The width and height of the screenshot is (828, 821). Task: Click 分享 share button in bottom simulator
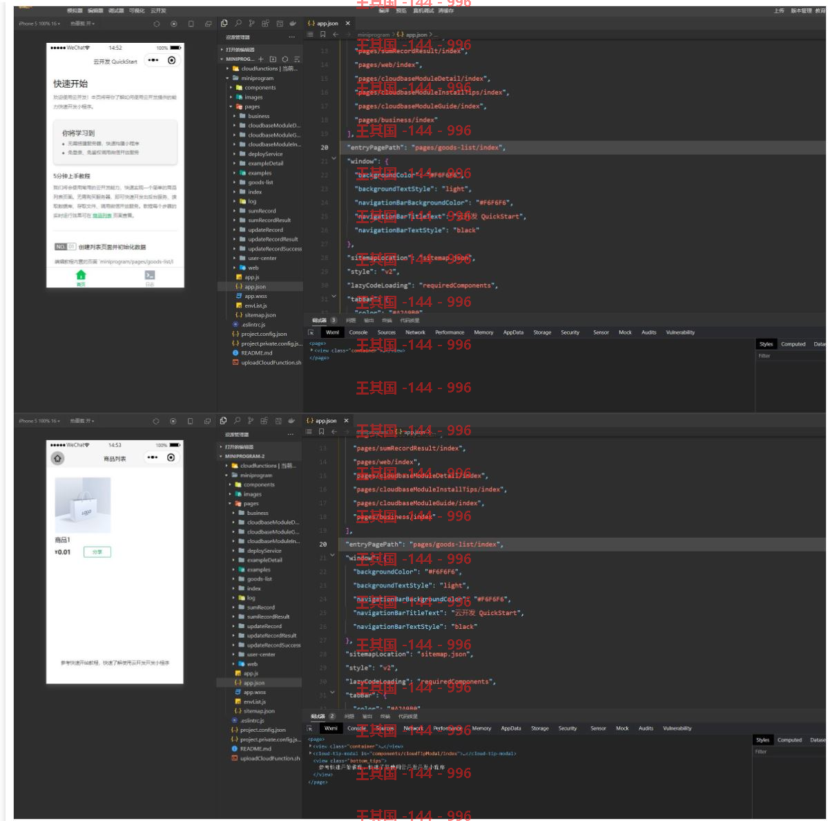coord(97,552)
